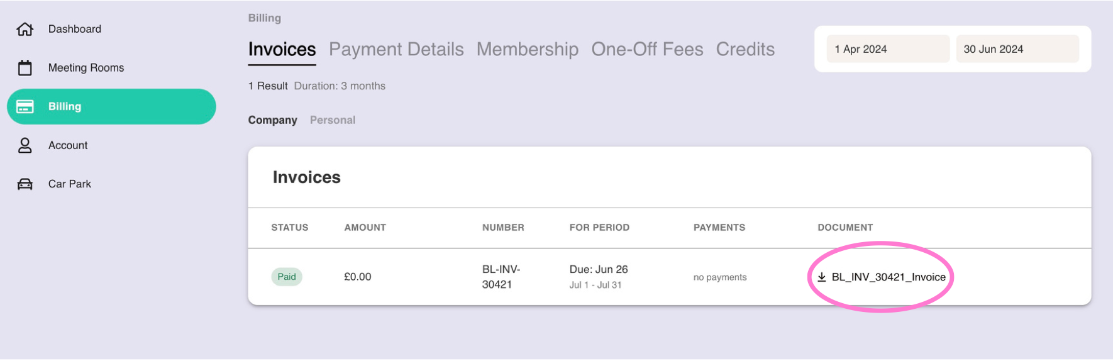Viewport: 1113px width, 361px height.
Task: Open the Credits tab
Action: pyautogui.click(x=745, y=49)
